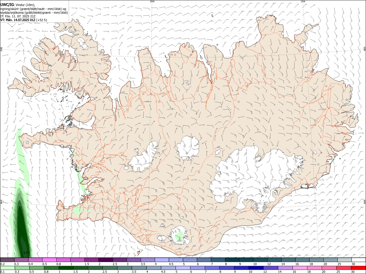Select the darkest green swatch labeled 1, lower scale
This screenshot has width=366, height=274.
pyautogui.click(x=66, y=268)
